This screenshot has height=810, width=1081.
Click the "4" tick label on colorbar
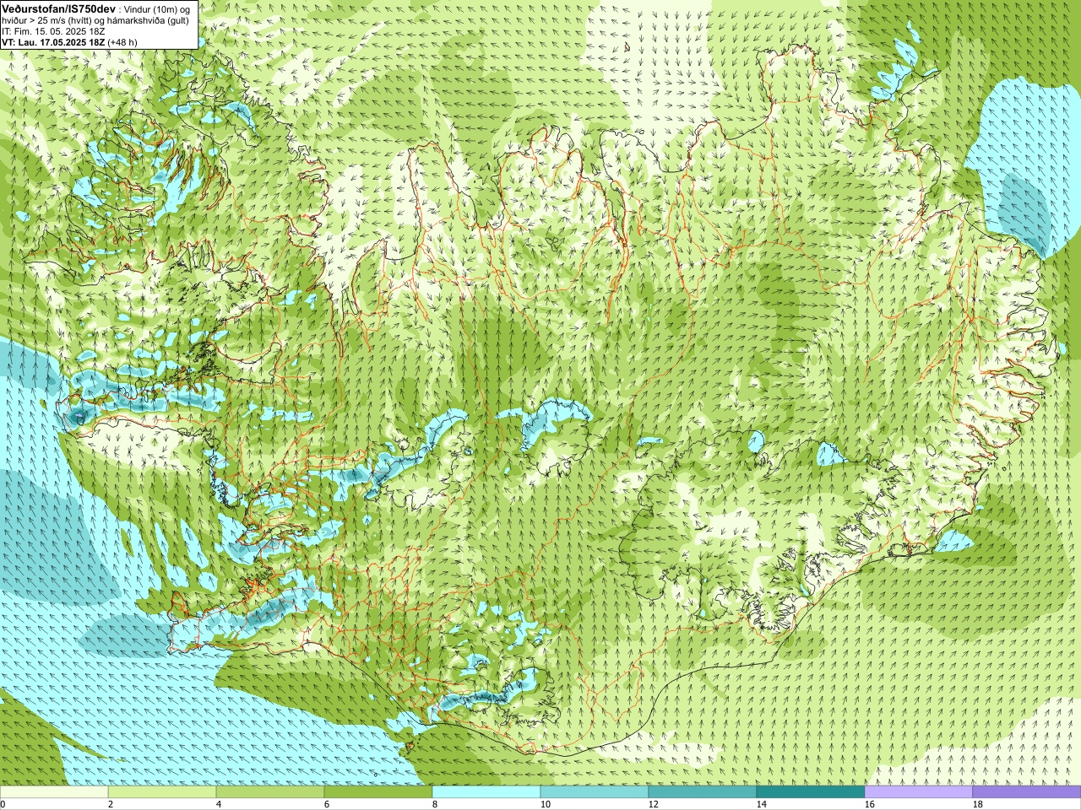click(x=219, y=804)
